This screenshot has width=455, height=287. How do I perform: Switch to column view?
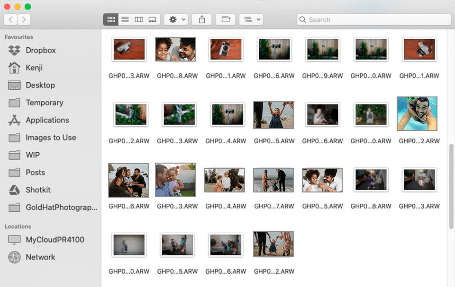[138, 19]
